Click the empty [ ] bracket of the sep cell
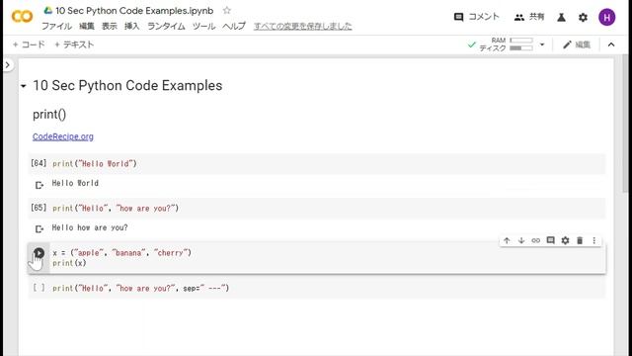Screen dimensions: 632x356 coord(39,288)
